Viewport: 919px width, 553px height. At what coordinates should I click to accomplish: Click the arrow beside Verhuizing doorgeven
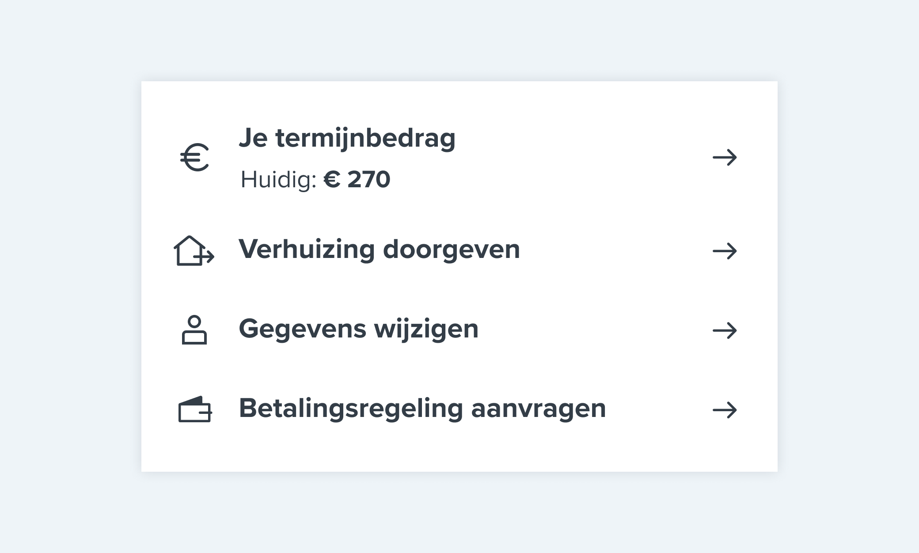tap(725, 251)
